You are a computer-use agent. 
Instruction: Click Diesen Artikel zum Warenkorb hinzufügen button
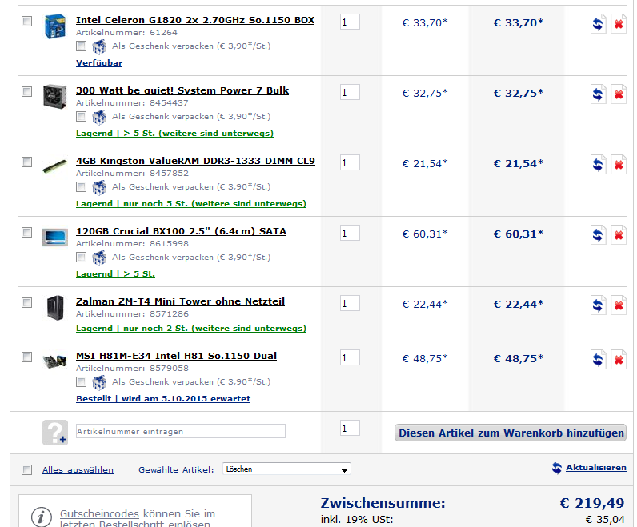(x=511, y=433)
